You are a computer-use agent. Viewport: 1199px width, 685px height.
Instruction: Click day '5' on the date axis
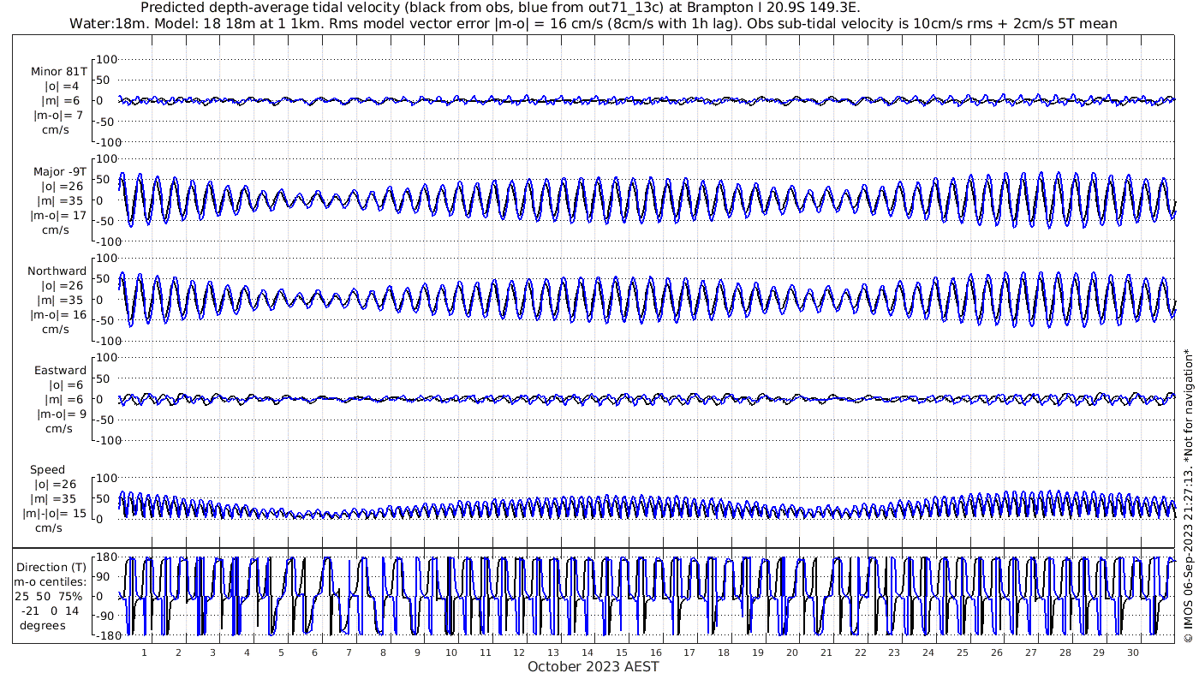tap(281, 652)
